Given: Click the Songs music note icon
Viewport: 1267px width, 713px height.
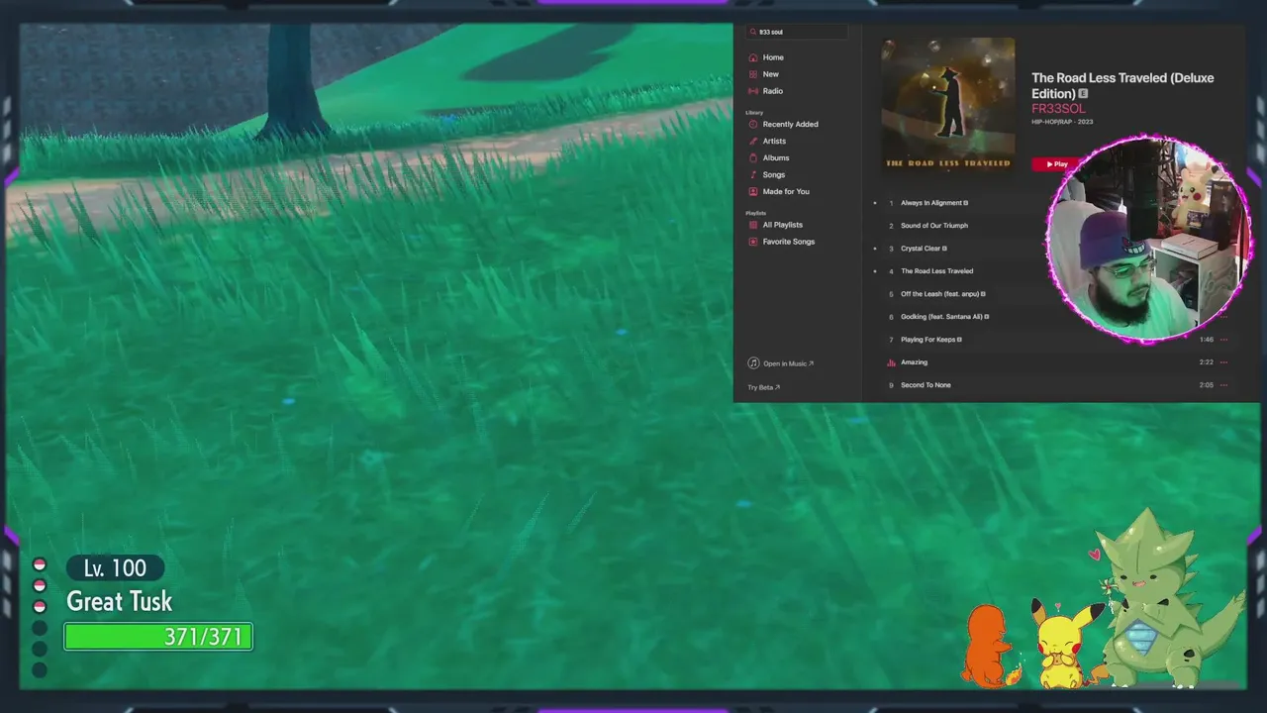Looking at the screenshot, I should (x=753, y=174).
